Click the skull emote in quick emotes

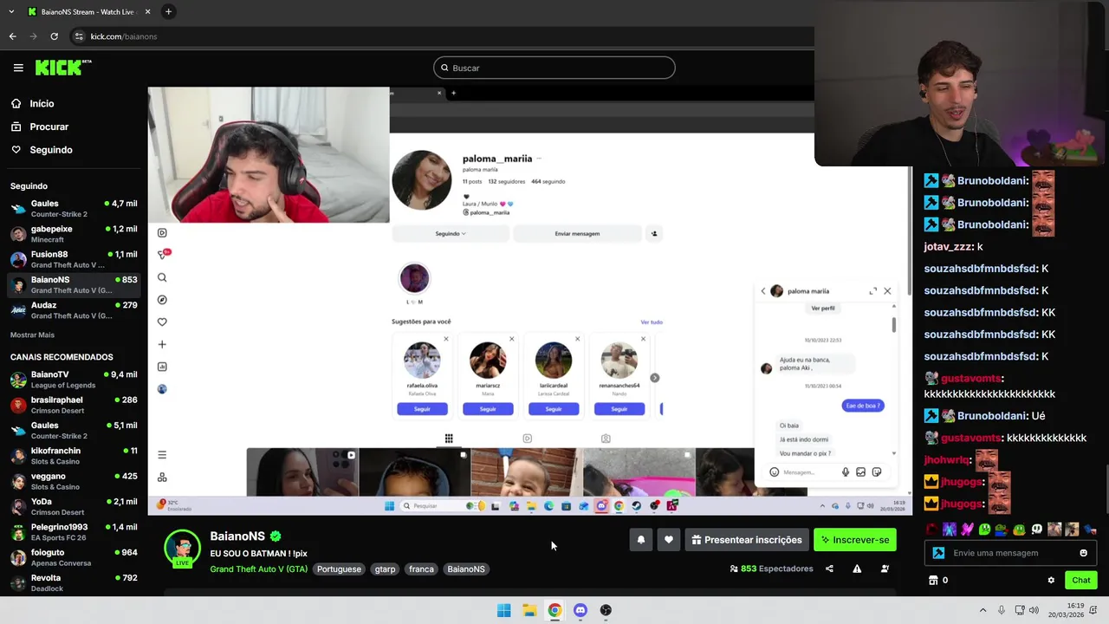pos(1037,529)
